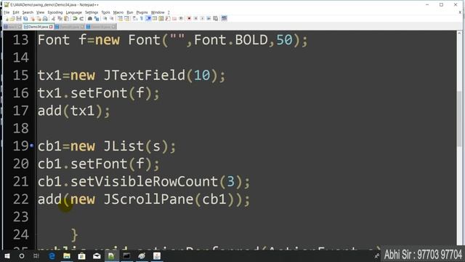Toggle Folder as Workspace icon
This screenshot has height=262, width=465.
coord(174,18)
